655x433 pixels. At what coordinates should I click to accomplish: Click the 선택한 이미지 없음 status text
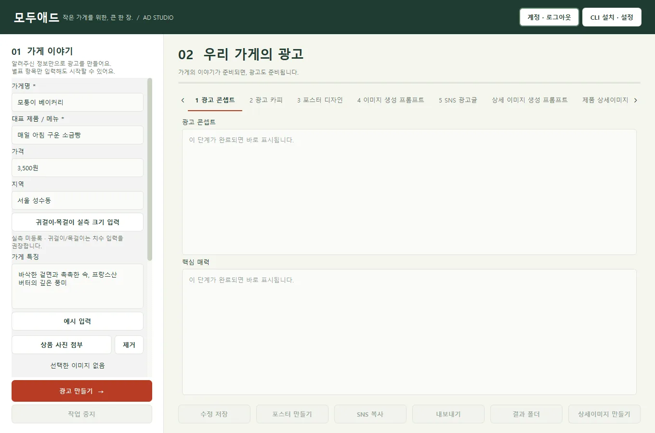78,365
